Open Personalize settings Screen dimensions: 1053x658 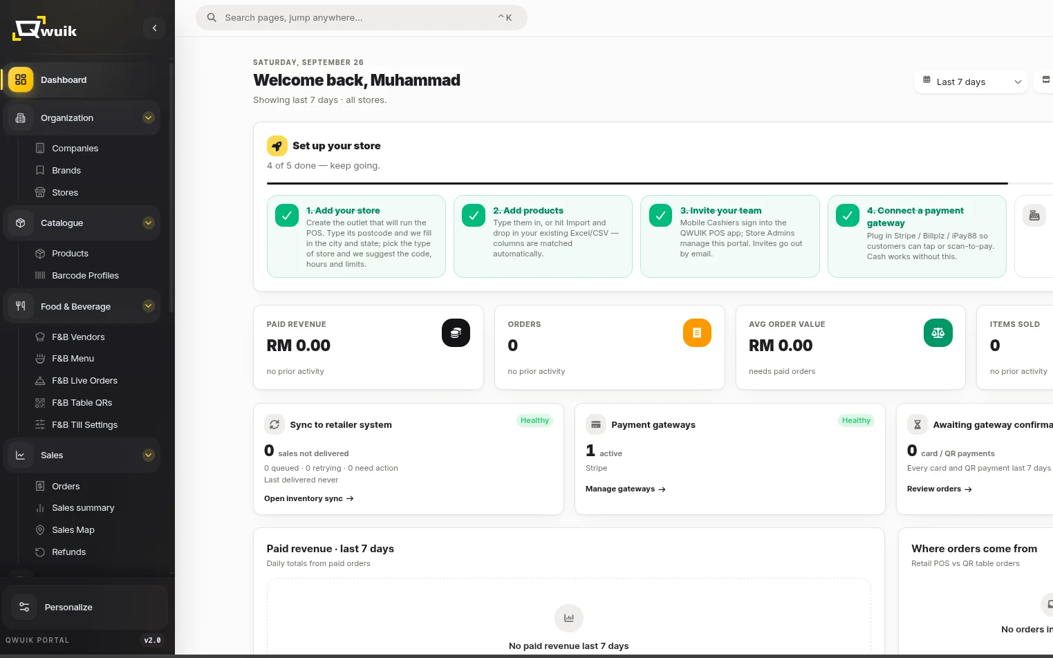[x=86, y=608]
